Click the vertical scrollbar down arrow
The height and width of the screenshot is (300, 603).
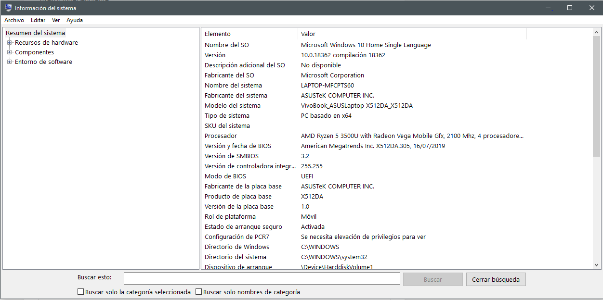pos(597,265)
